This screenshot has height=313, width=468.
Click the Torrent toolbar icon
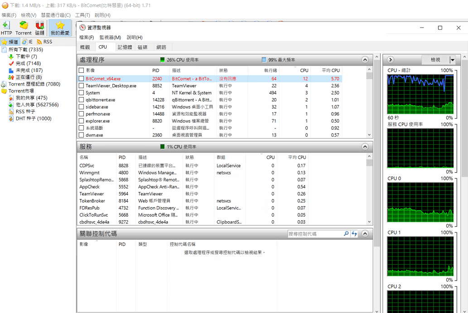tap(24, 28)
